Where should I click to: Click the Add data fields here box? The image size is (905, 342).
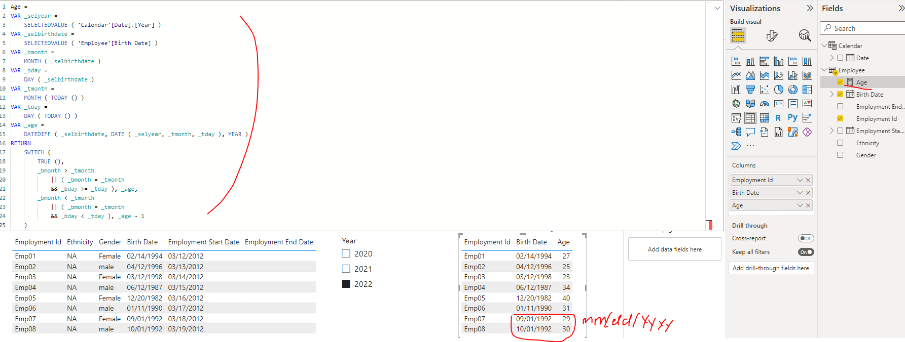coord(674,249)
